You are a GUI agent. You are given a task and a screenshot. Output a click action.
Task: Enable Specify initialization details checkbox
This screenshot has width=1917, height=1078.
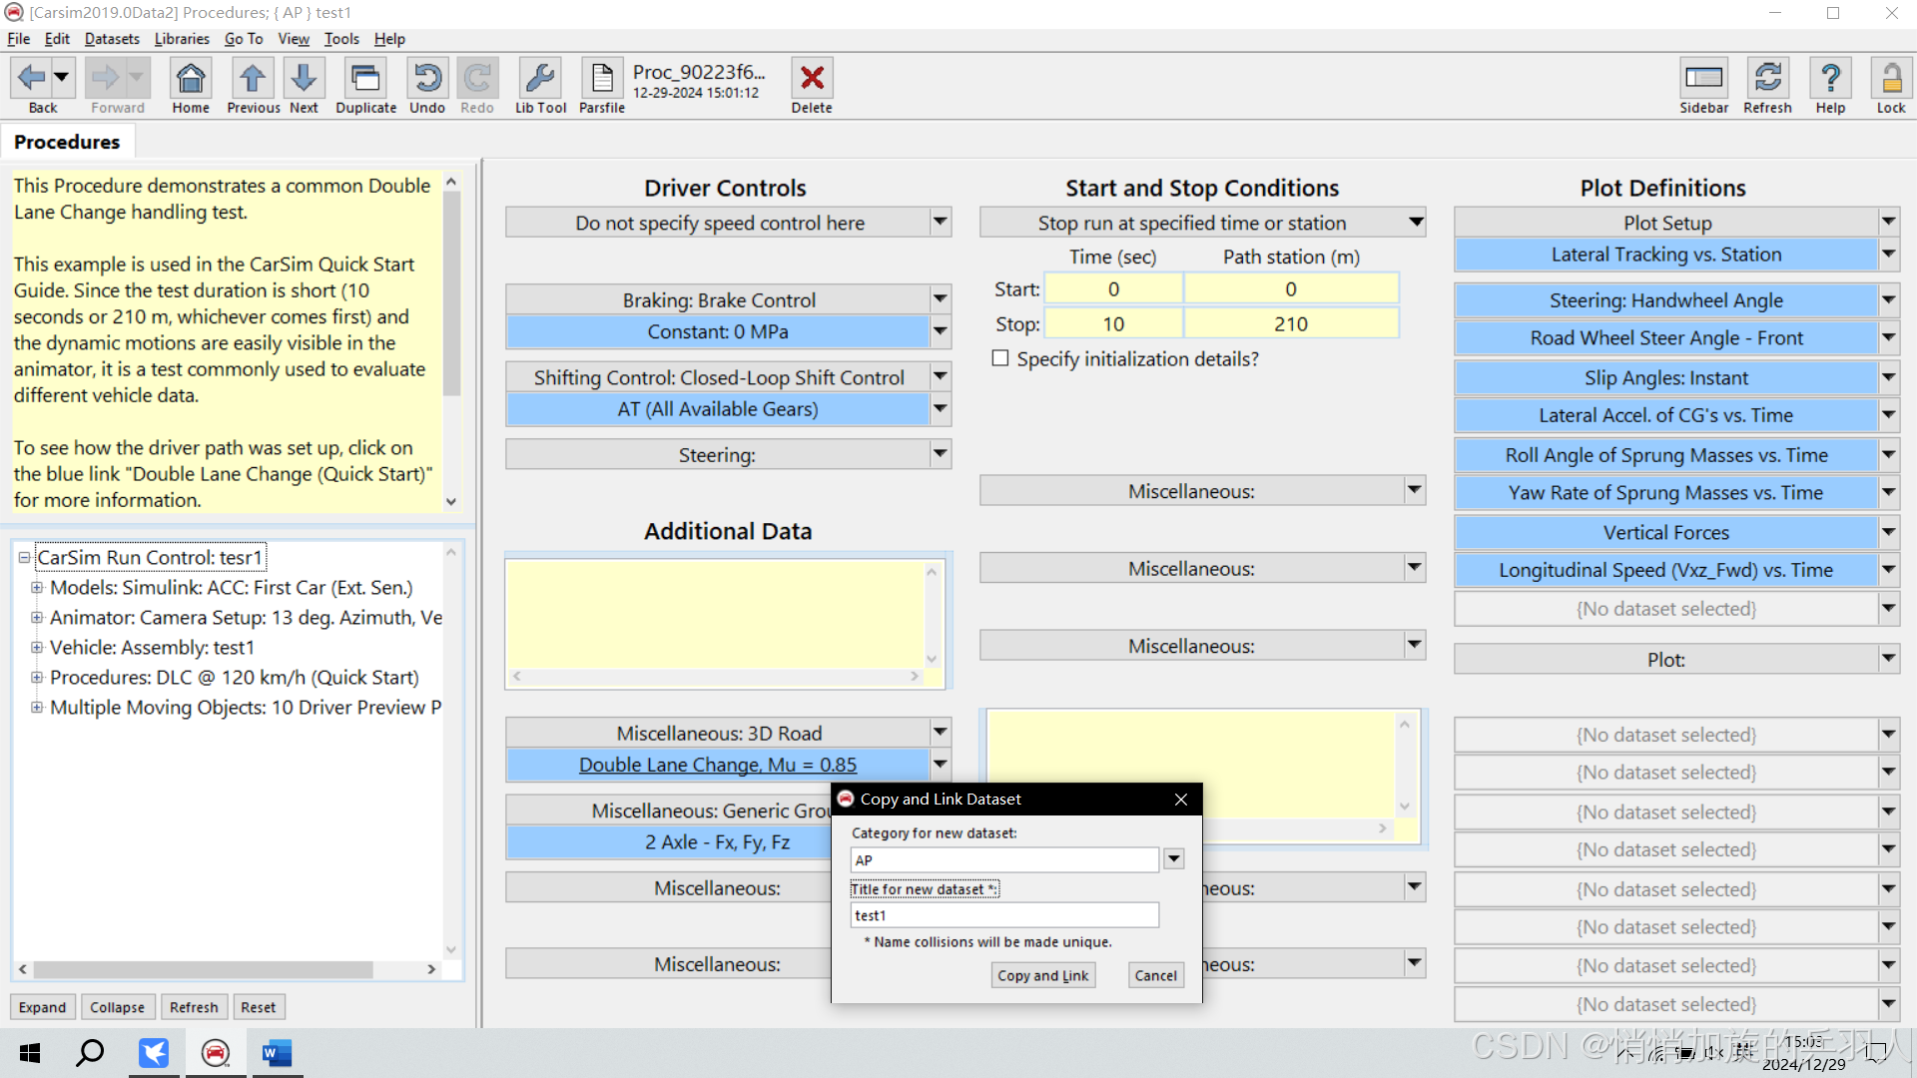pyautogui.click(x=1000, y=358)
